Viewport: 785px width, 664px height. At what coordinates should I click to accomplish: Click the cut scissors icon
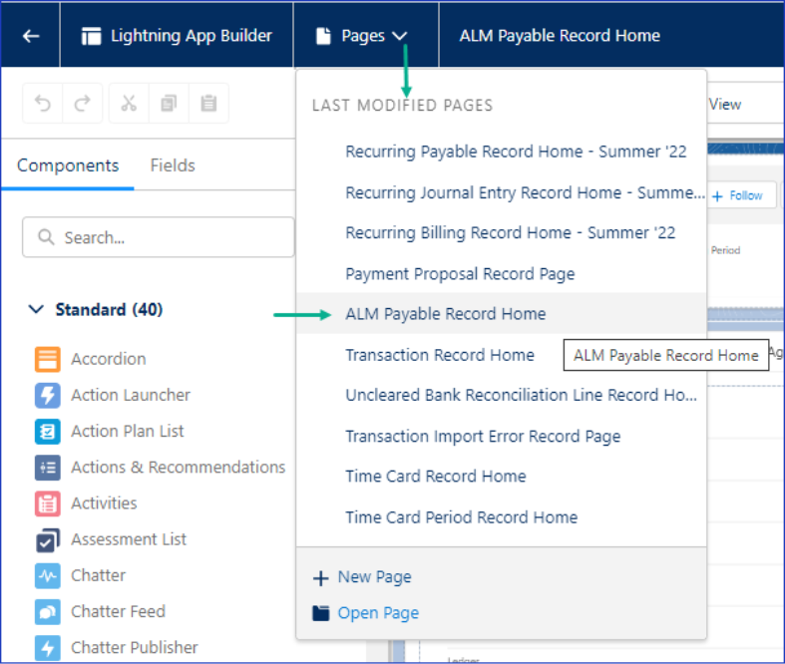pos(129,103)
